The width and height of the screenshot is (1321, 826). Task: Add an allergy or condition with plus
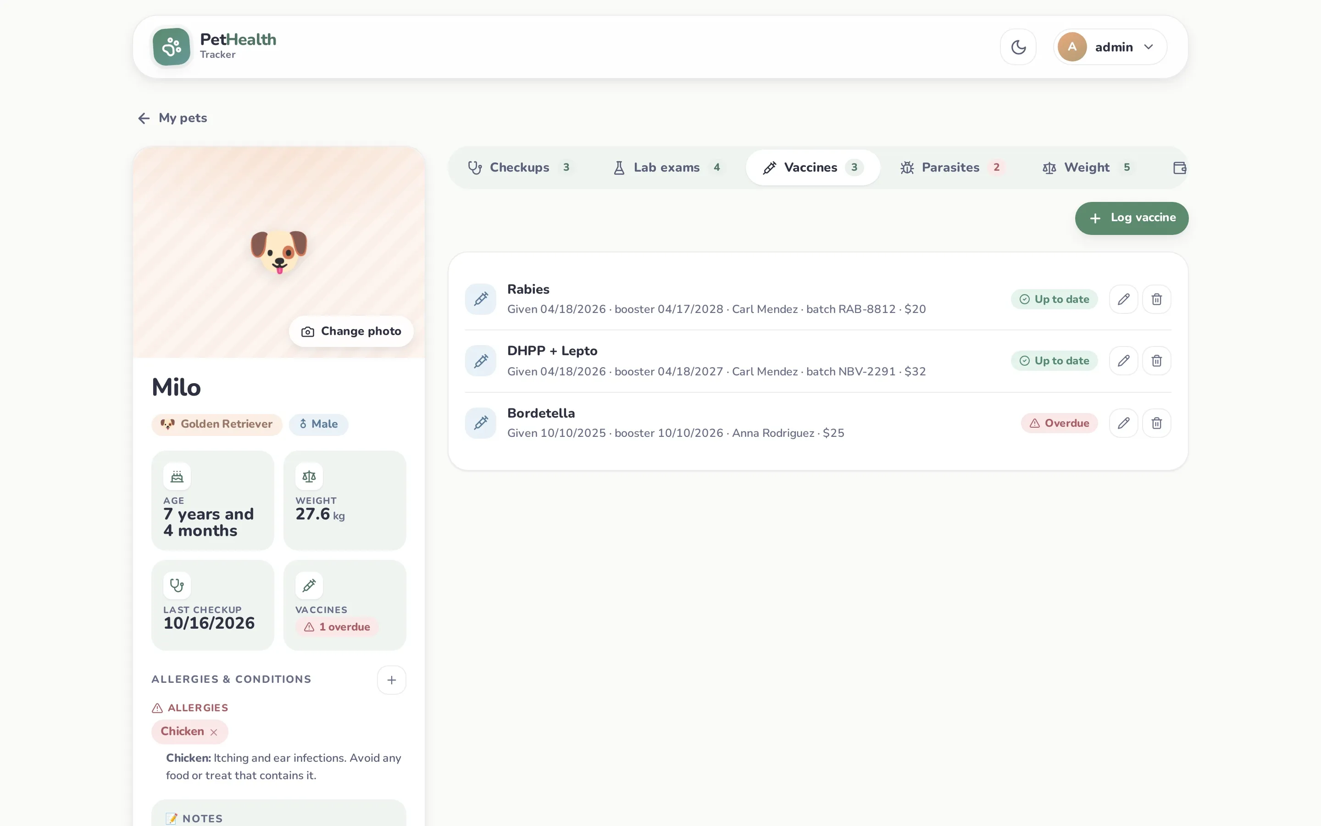point(391,680)
